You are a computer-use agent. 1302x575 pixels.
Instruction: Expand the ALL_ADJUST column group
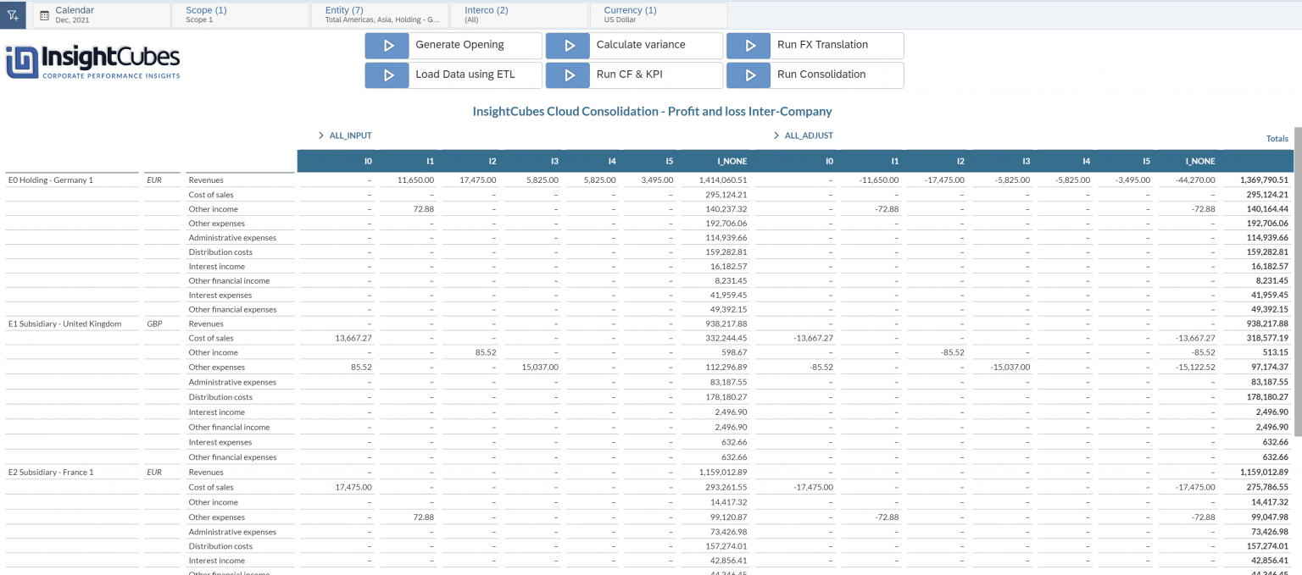(776, 135)
